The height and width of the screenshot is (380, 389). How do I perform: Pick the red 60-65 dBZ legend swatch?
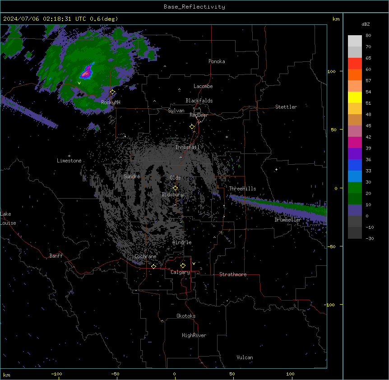355,64
